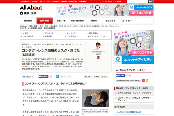Click 詳しくはこちら in the top banner

click(x=141, y=13)
